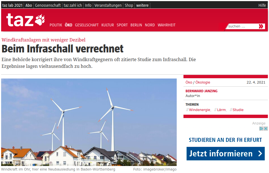Viewport: 269px width, 173px height.
Task: Open the #Lärm topic tag
Action: [220, 110]
